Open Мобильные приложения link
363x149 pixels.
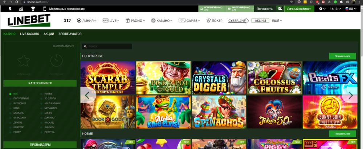pos(67,9)
